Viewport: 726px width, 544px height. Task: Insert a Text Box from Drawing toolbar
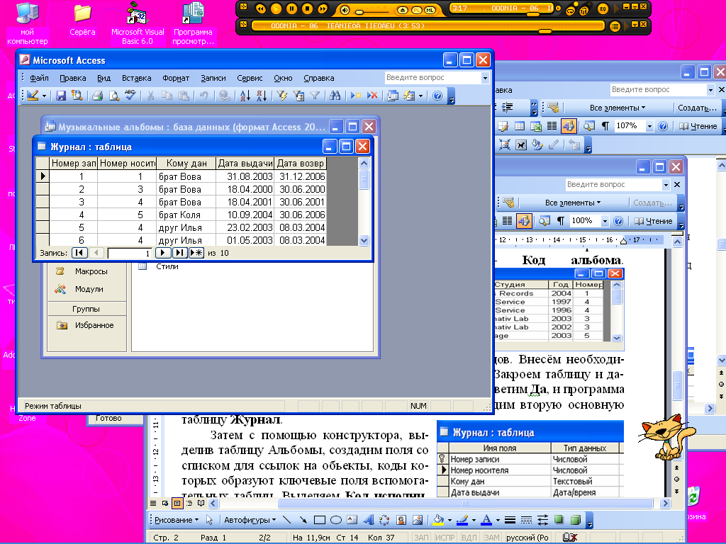[x=352, y=520]
